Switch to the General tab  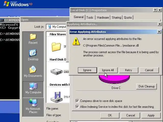[x=79, y=17]
